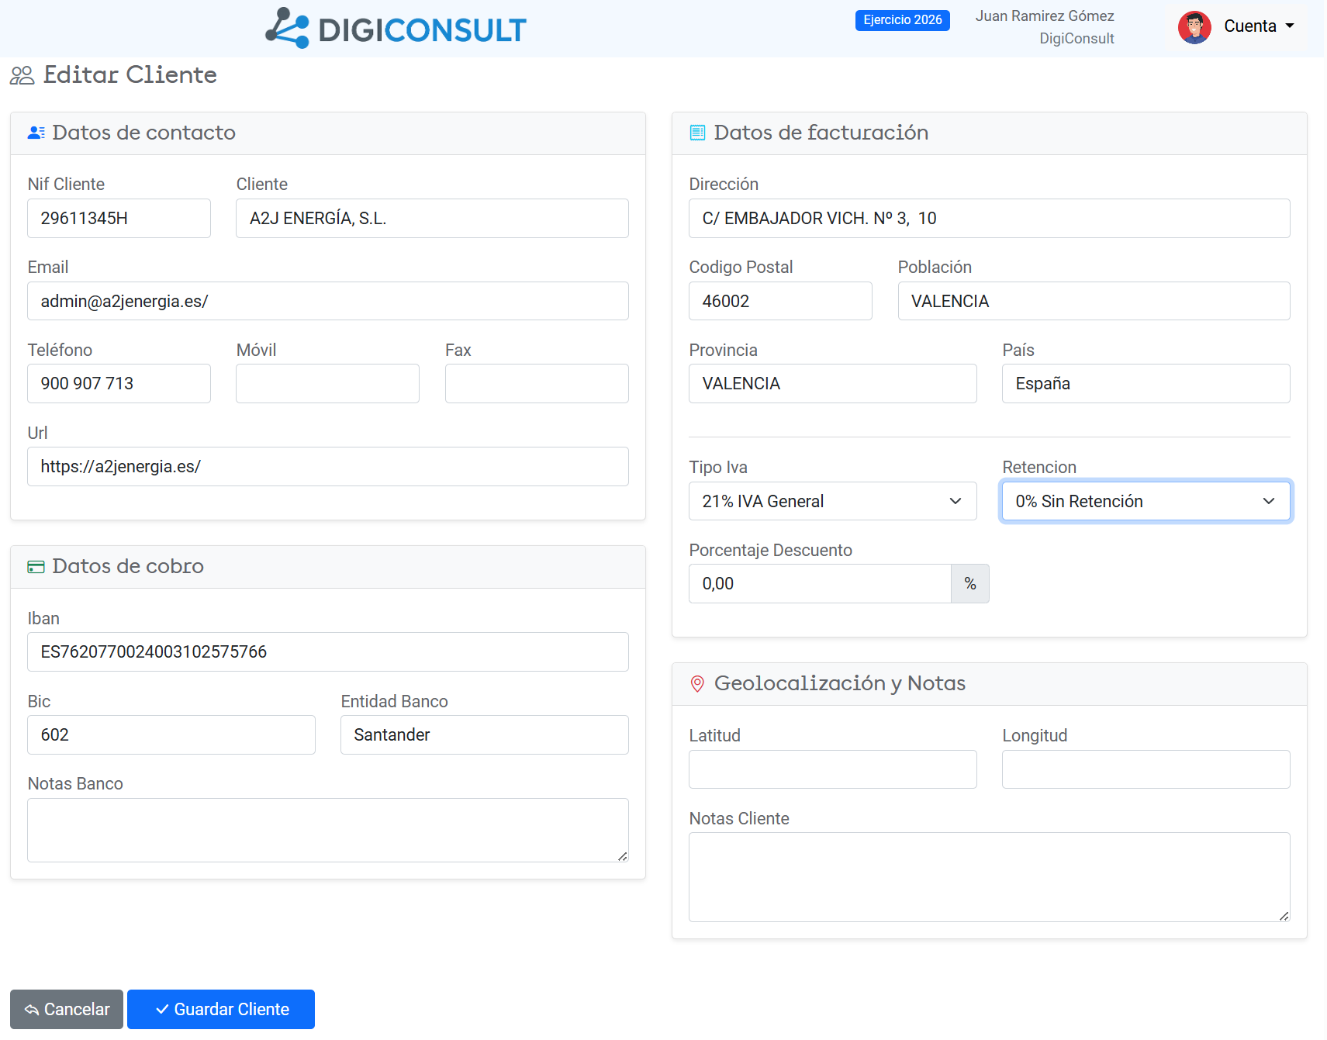Focus the Email input field
Screen dimensions: 1327x1040
point(328,301)
